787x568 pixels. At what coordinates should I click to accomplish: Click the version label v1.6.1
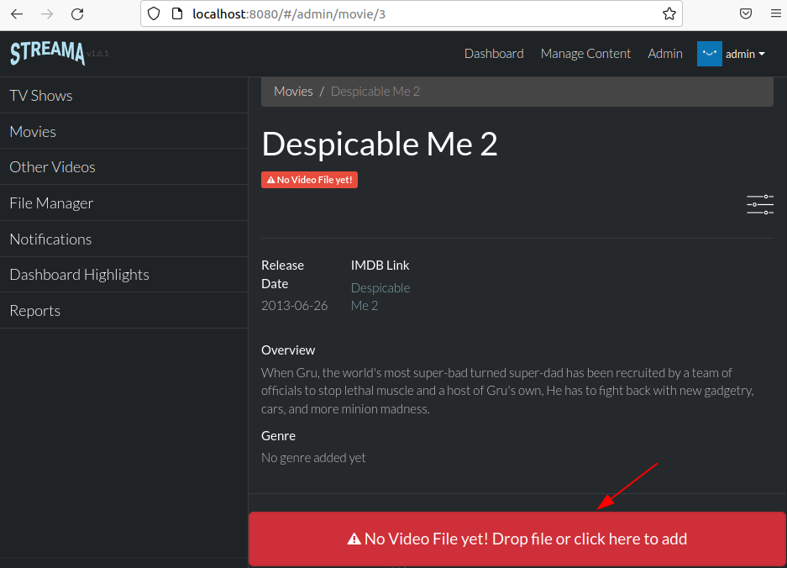tap(97, 53)
